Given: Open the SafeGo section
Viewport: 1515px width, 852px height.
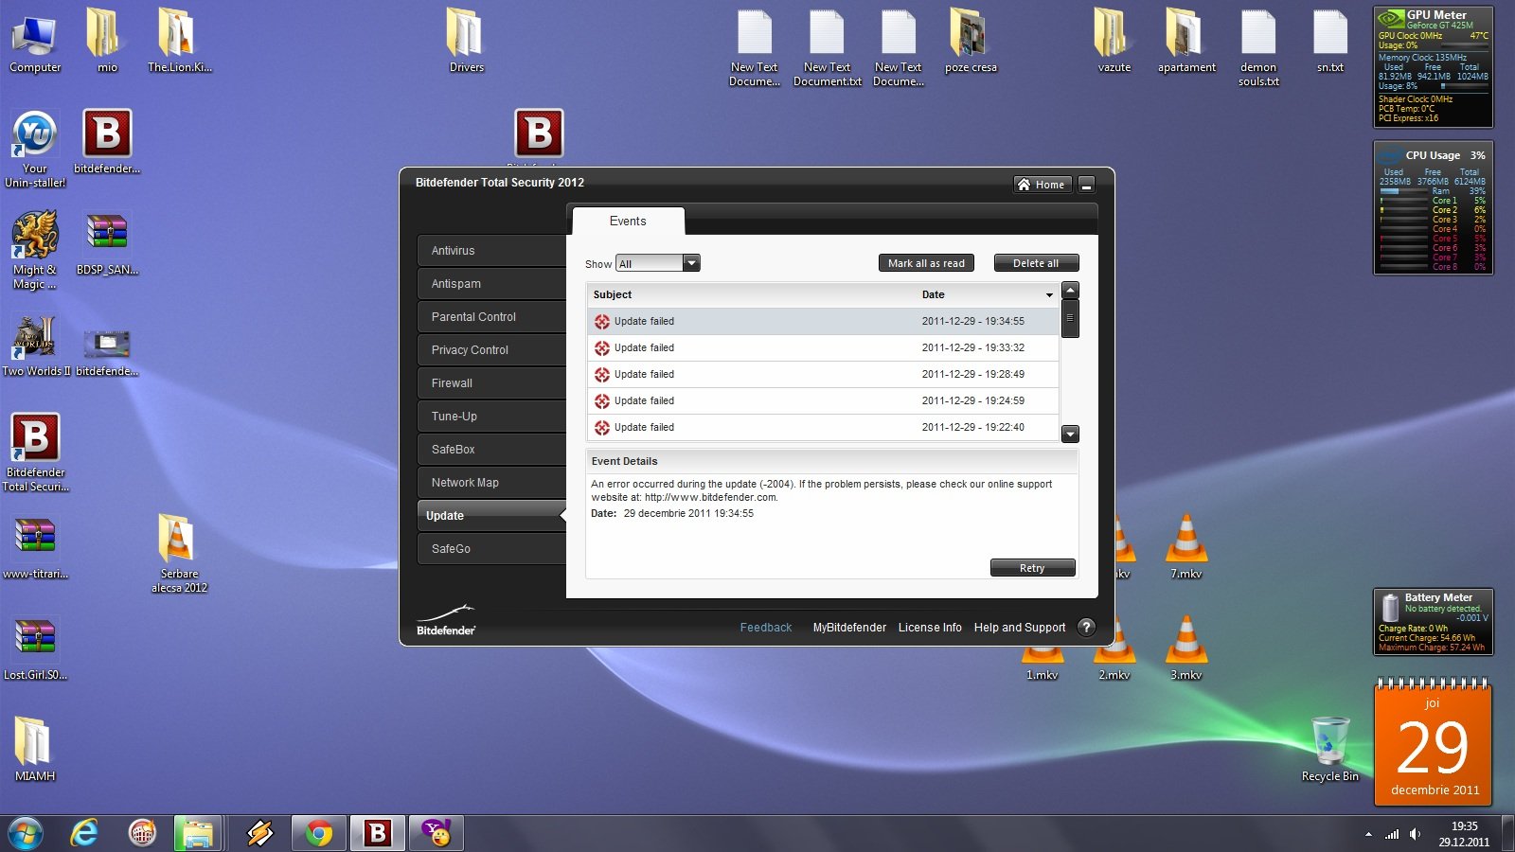Looking at the screenshot, I should coord(491,549).
